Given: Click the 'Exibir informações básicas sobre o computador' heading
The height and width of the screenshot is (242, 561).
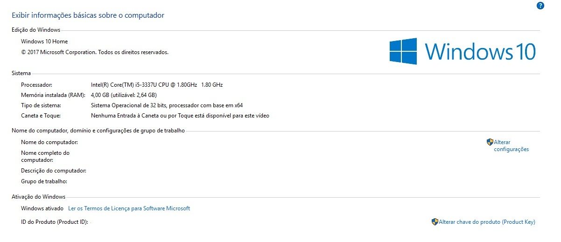Looking at the screenshot, I should point(88,15).
